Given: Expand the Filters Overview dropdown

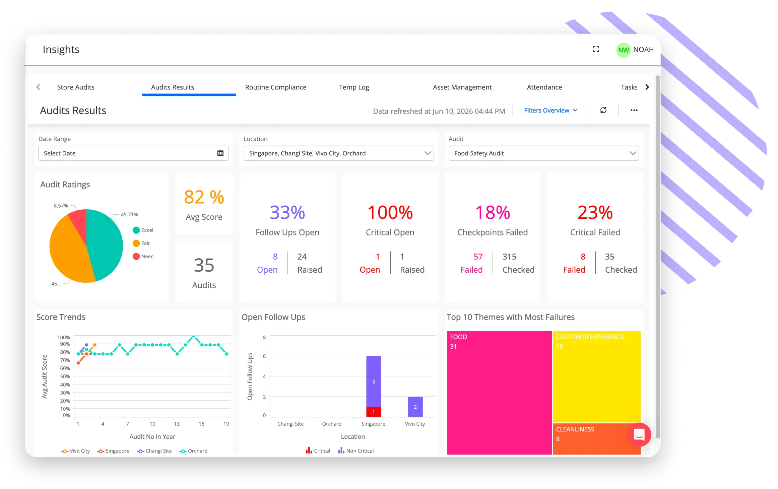Looking at the screenshot, I should [x=550, y=110].
